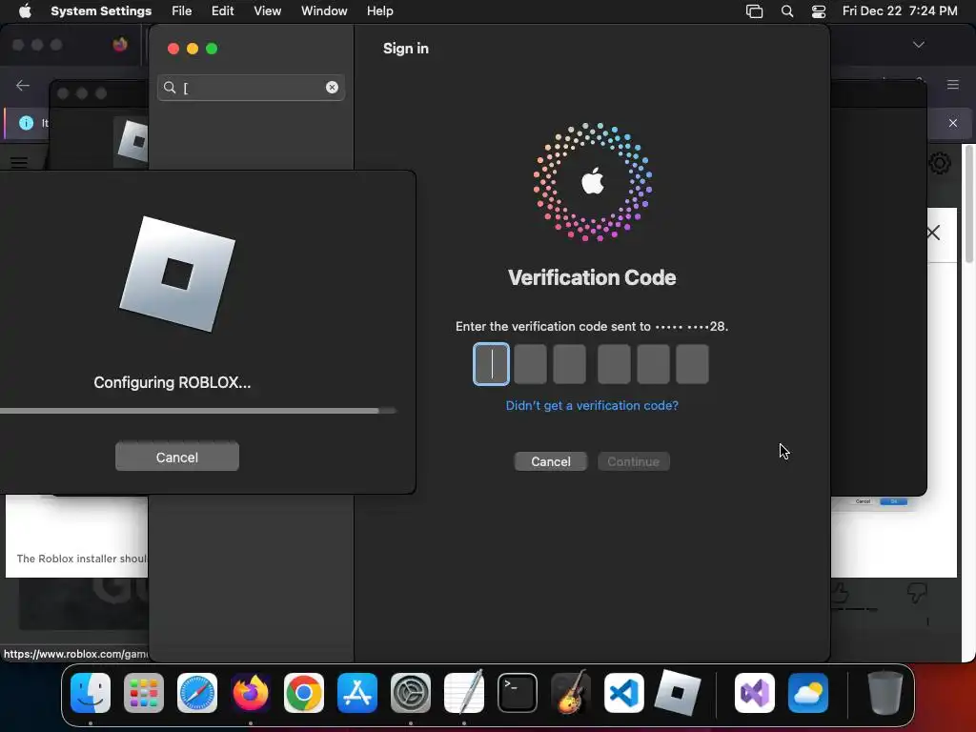Click the thumbs up icon on the Roblox page
Viewport: 976px width, 732px height.
tap(840, 593)
